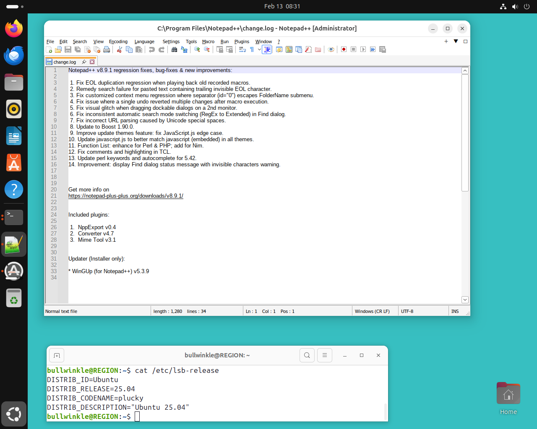
Task: Click the Show Apps Ubuntu logo button
Action: 14,414
